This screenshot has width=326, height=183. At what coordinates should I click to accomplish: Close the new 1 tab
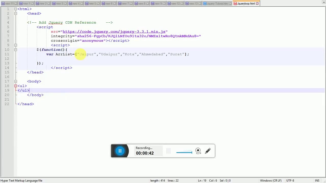click(x=32, y=4)
